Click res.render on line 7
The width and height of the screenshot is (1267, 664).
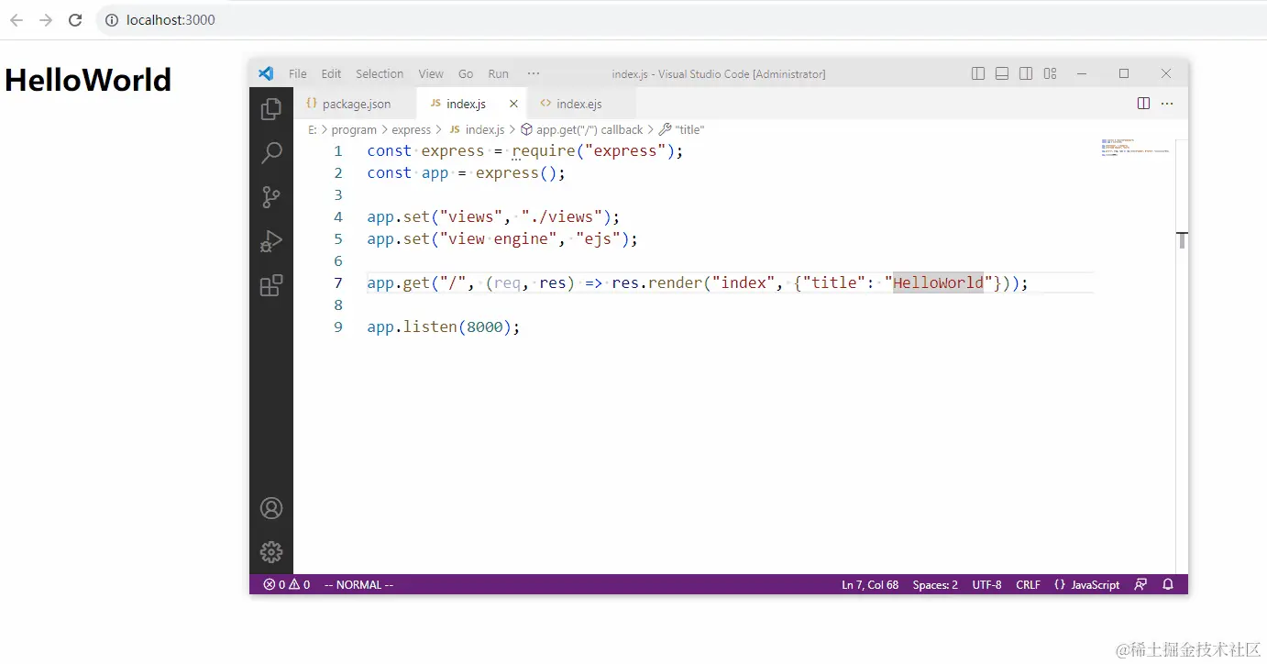pyautogui.click(x=656, y=282)
